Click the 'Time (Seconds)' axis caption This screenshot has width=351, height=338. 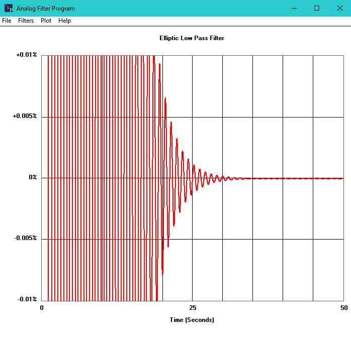[x=192, y=320]
